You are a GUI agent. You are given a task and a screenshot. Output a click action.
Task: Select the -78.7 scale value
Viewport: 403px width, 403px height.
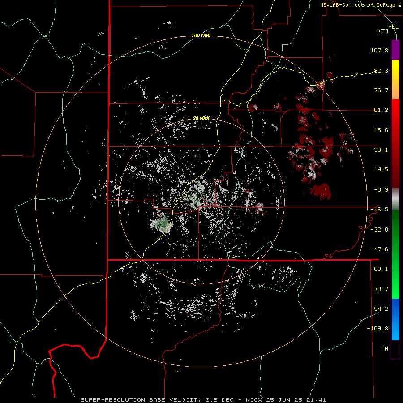(x=379, y=289)
